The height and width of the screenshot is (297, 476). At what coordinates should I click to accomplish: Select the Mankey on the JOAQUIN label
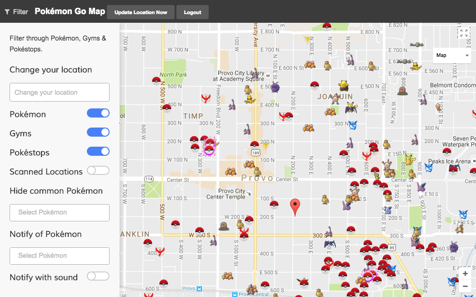coord(335,99)
